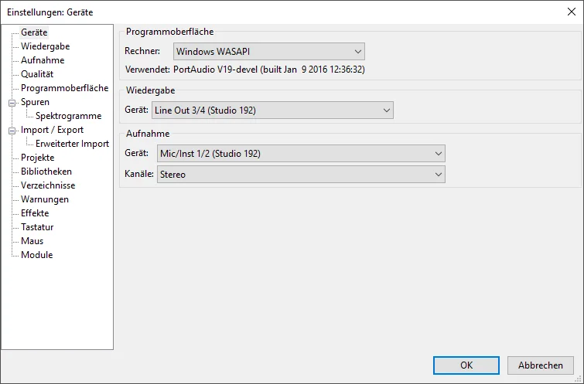Open the Tastatur settings page
The width and height of the screenshot is (584, 384).
(x=37, y=227)
